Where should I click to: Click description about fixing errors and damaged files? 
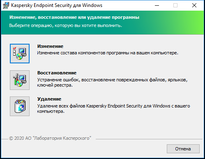point(112,83)
